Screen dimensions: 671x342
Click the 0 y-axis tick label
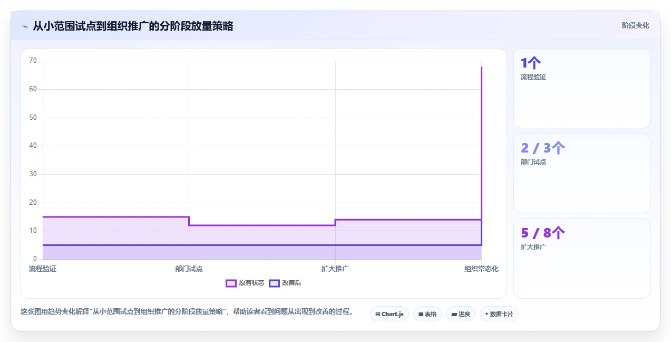point(35,259)
